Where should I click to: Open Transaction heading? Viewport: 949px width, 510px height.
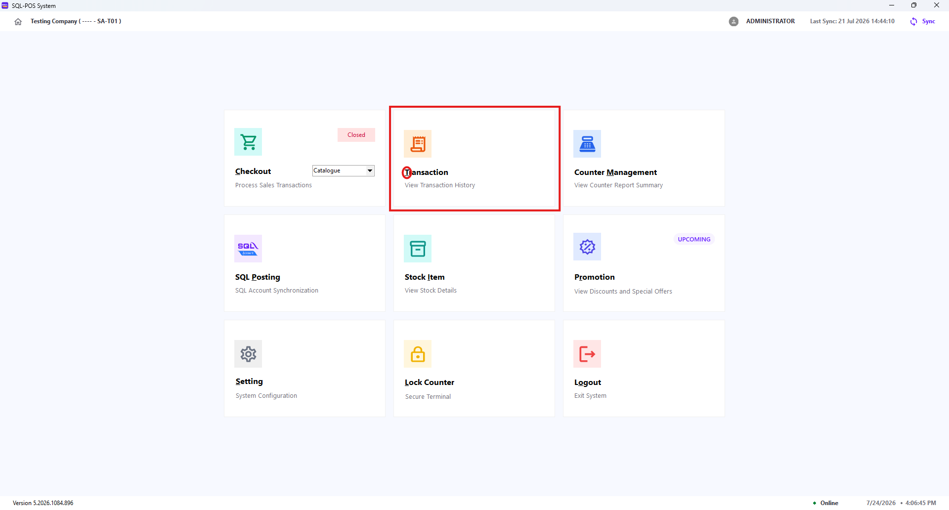coord(427,172)
